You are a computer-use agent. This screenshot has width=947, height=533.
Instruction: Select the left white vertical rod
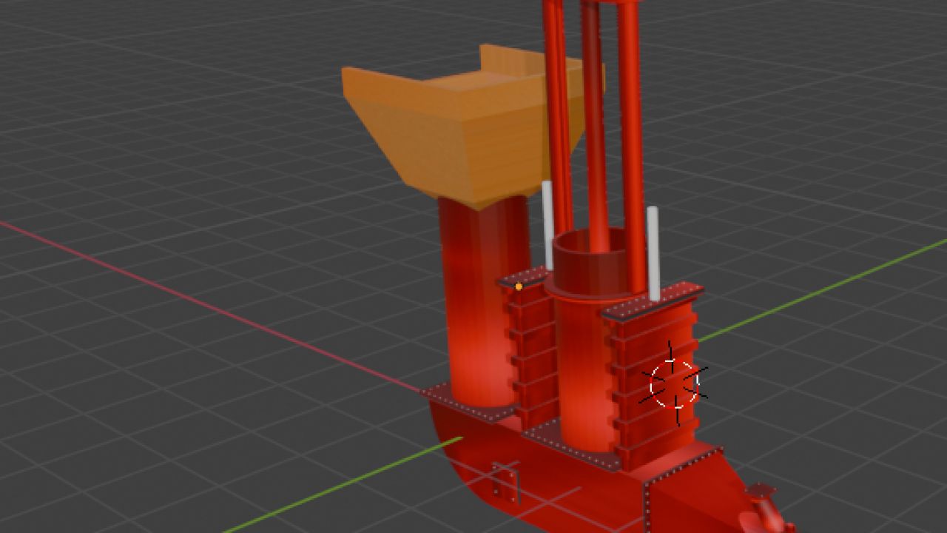click(x=547, y=226)
